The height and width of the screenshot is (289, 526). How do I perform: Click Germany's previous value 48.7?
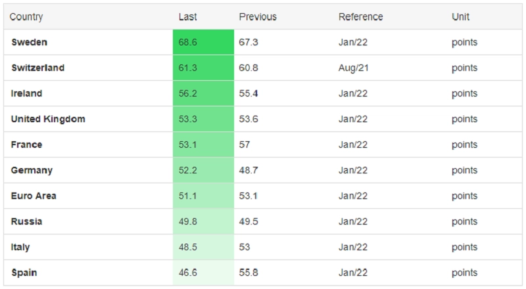(x=249, y=170)
